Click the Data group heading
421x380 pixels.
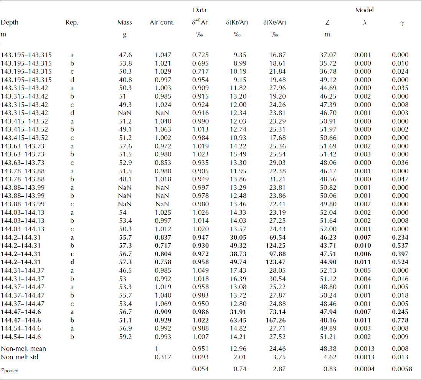tap(200, 10)
